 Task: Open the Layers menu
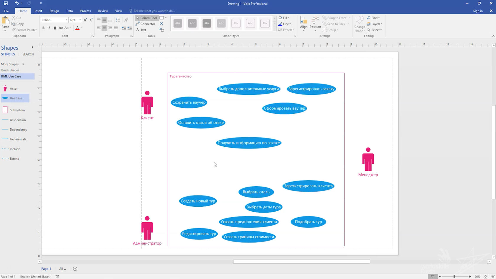click(375, 24)
